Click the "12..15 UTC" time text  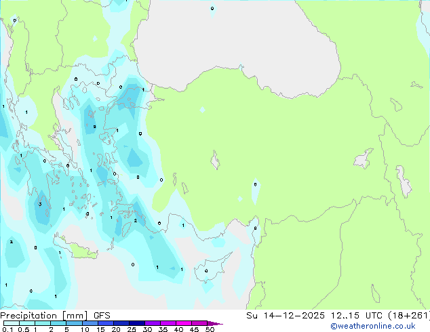pos(357,316)
